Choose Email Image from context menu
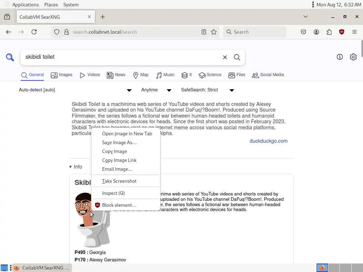The image size is (363, 272). coord(126,169)
